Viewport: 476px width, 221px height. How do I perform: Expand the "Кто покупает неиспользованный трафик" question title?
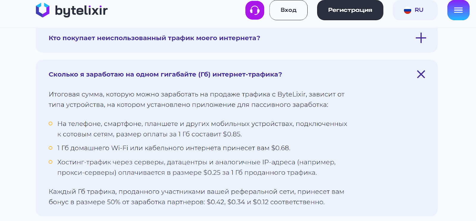click(x=154, y=38)
